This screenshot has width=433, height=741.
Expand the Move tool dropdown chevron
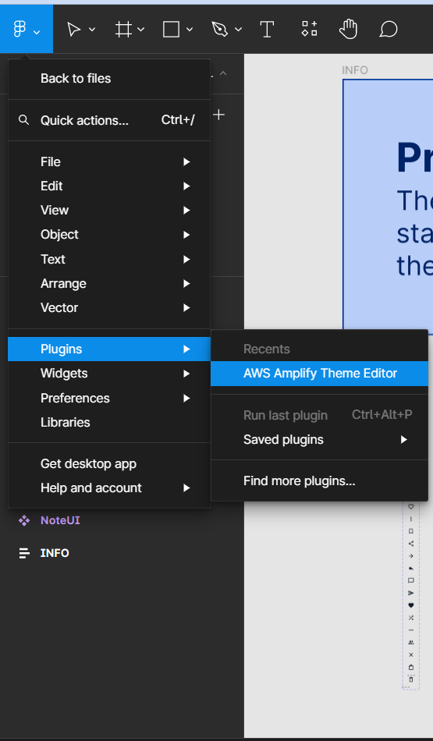pyautogui.click(x=92, y=30)
